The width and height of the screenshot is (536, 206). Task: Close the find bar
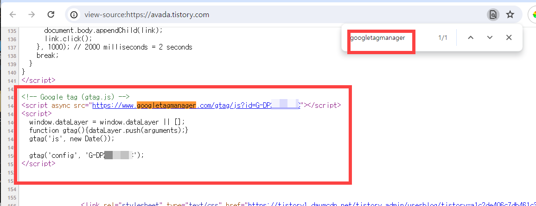(509, 37)
